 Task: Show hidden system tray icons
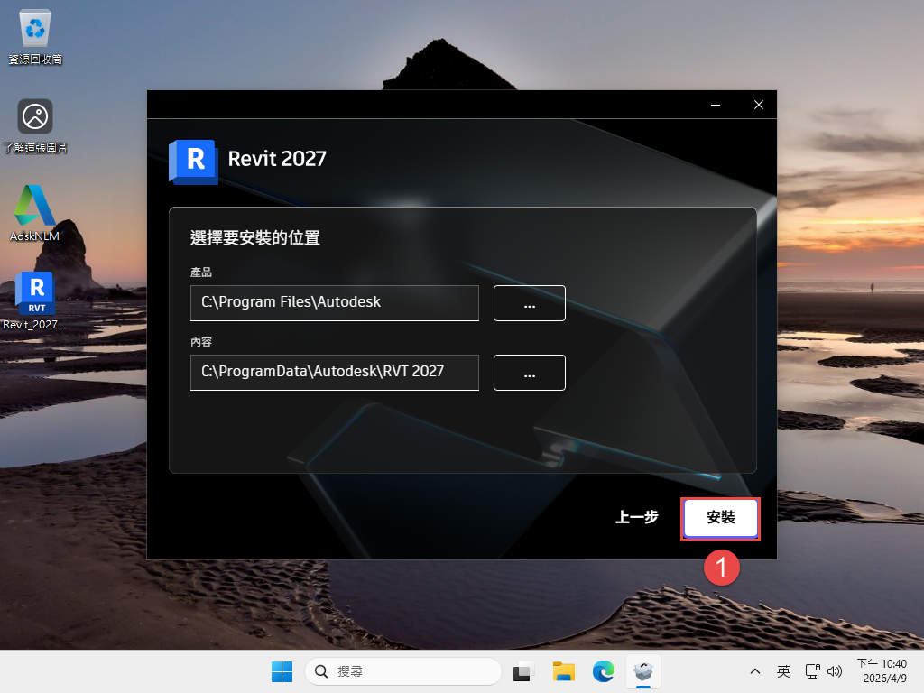coord(755,671)
